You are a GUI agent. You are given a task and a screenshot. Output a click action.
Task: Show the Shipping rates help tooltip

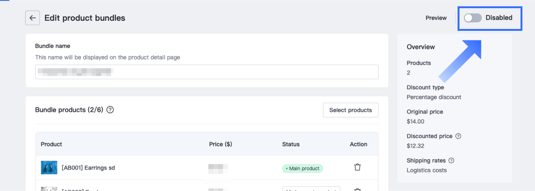coord(451,160)
